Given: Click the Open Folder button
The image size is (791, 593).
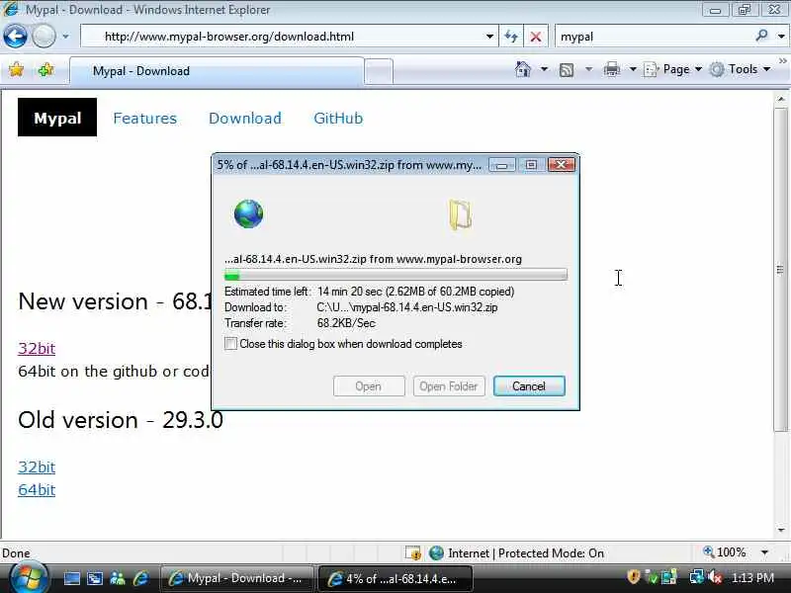Looking at the screenshot, I should [449, 386].
